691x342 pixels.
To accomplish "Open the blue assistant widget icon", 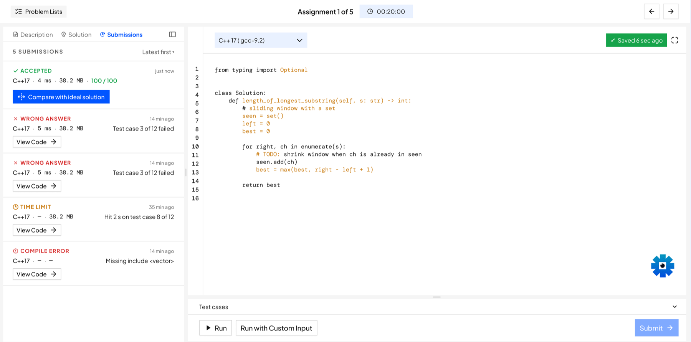I will coord(663,266).
